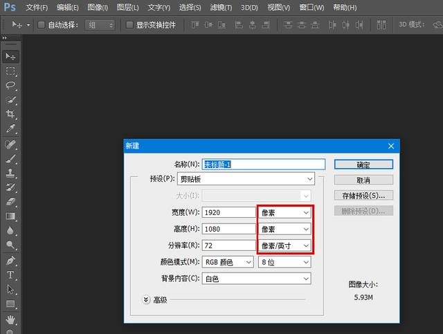Click distribute right edges icon
Viewport: 443px width, 334px height.
click(359, 25)
